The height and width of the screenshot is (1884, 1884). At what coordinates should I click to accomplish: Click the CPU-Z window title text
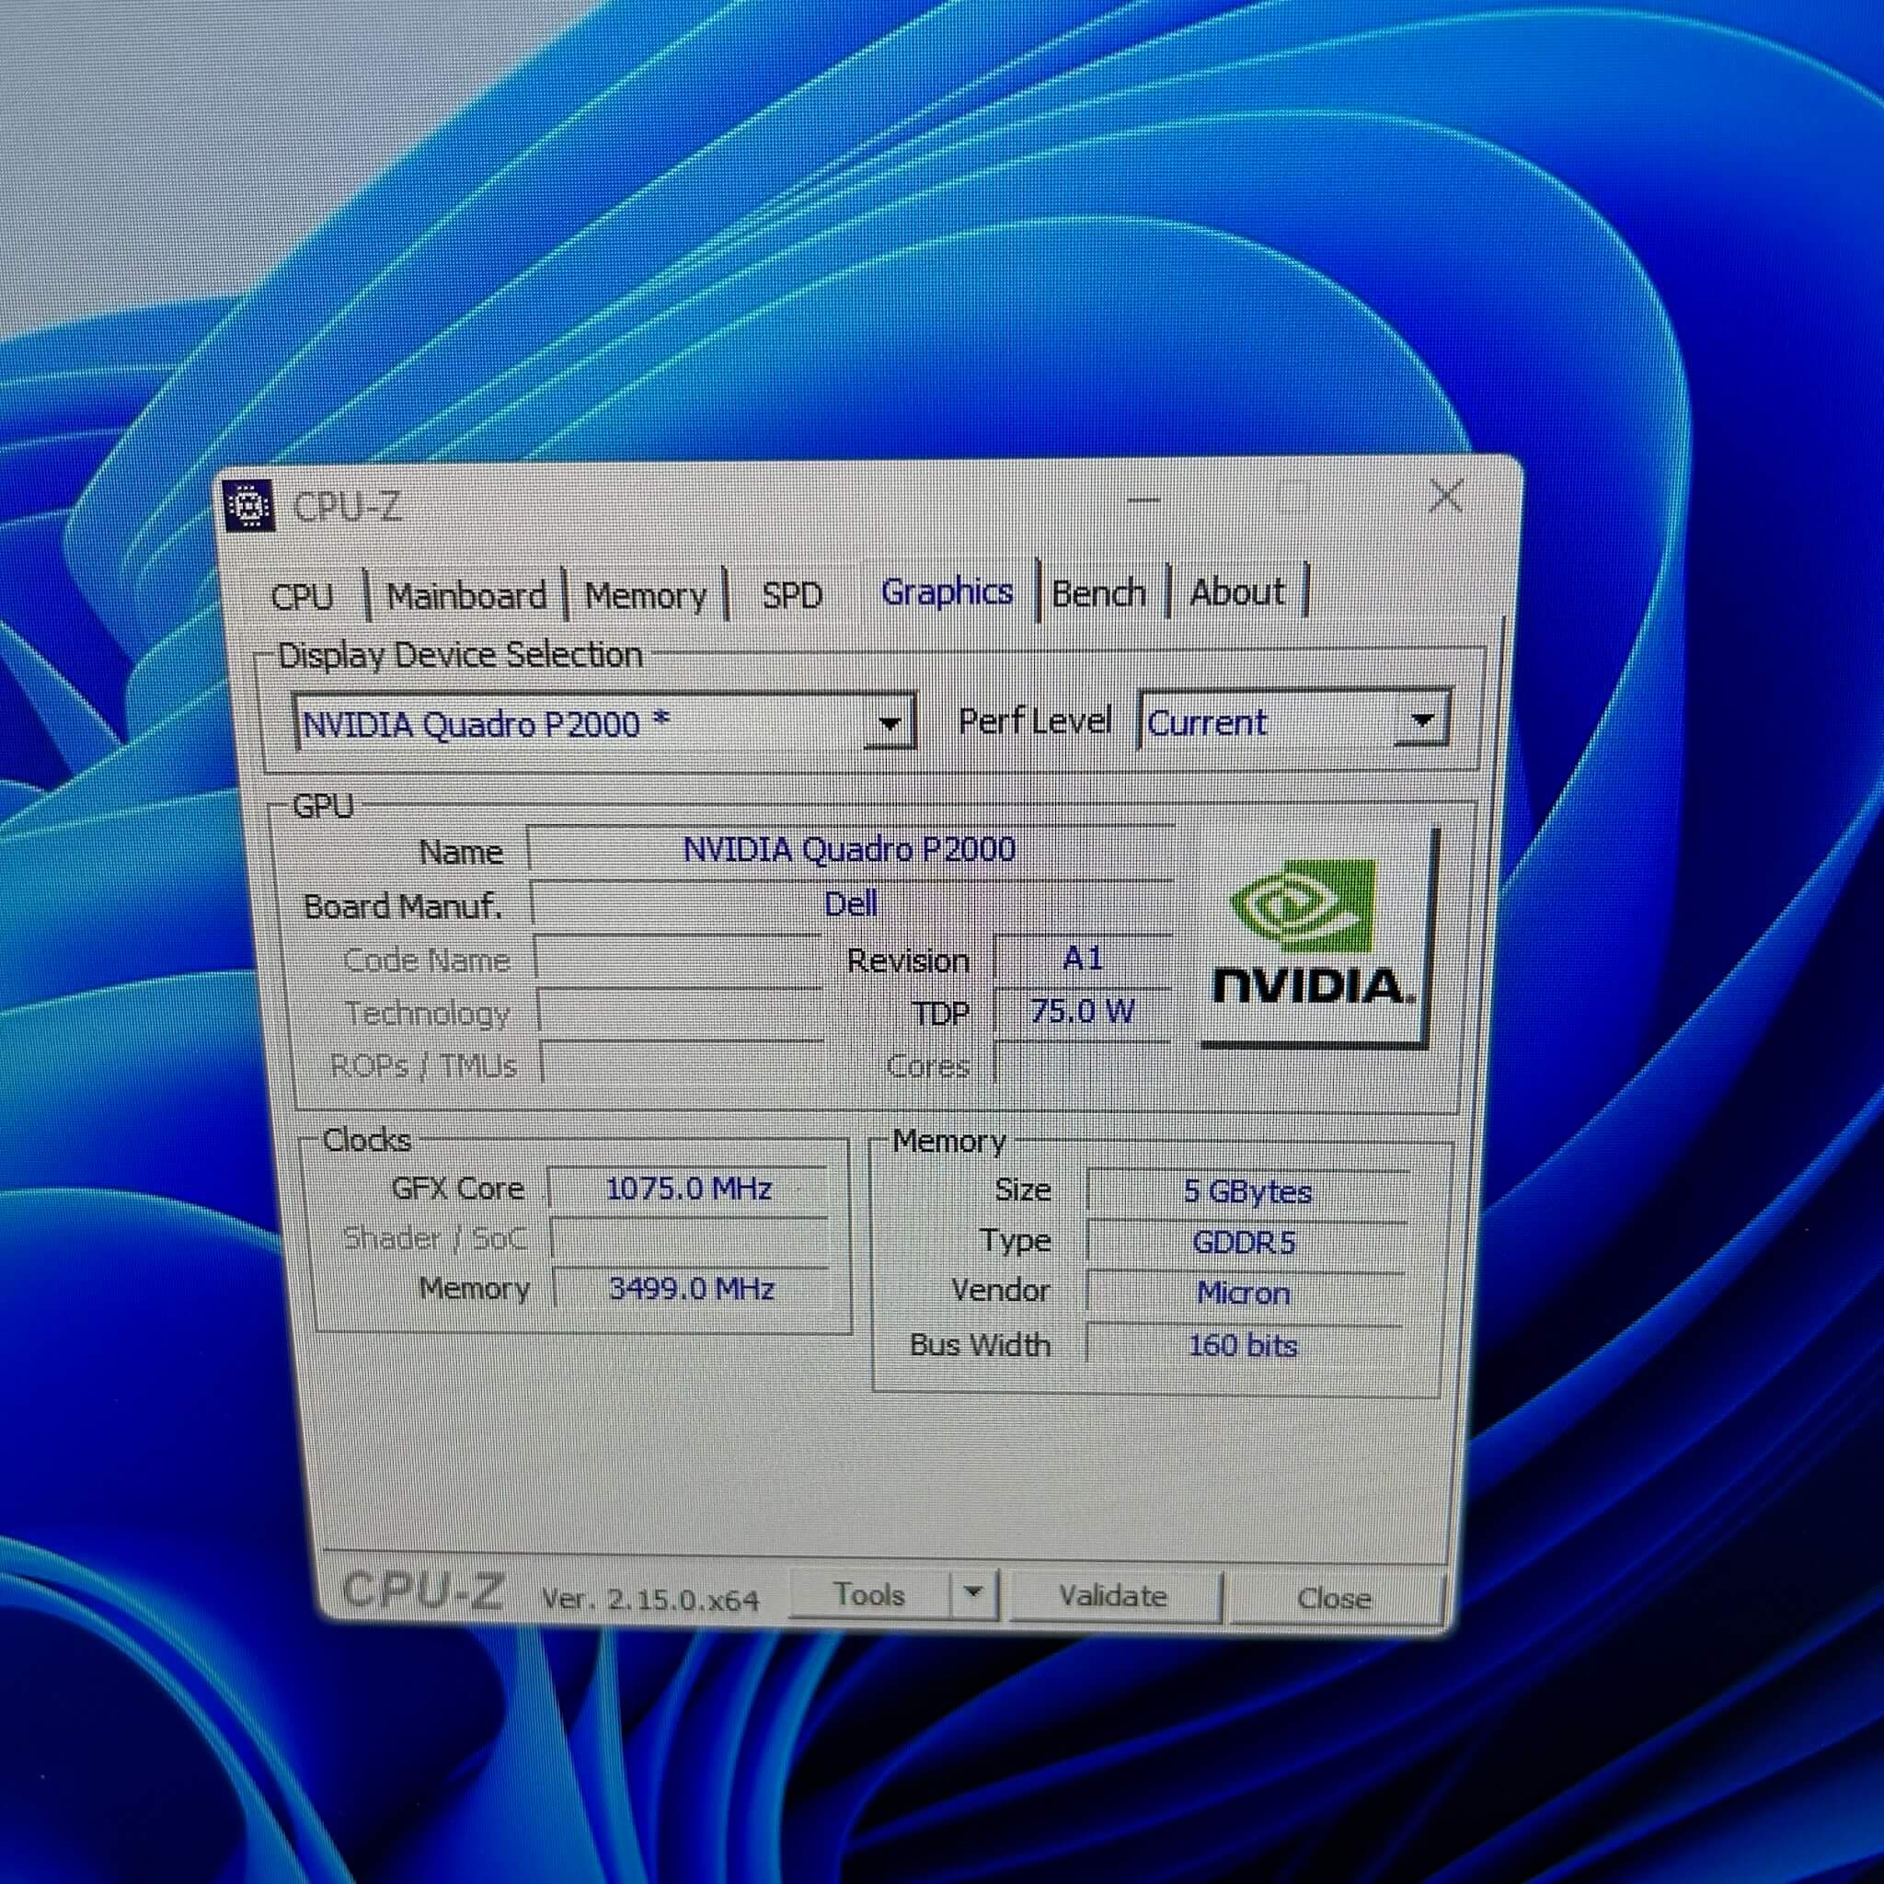346,506
